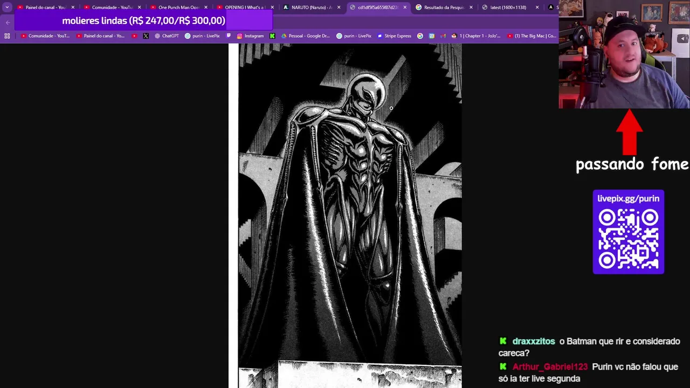The height and width of the screenshot is (388, 690).
Task: Close the 'Painel do canal' tab
Action: click(73, 8)
